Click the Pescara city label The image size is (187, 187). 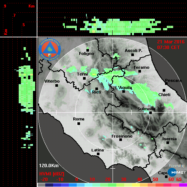(x=173, y=80)
